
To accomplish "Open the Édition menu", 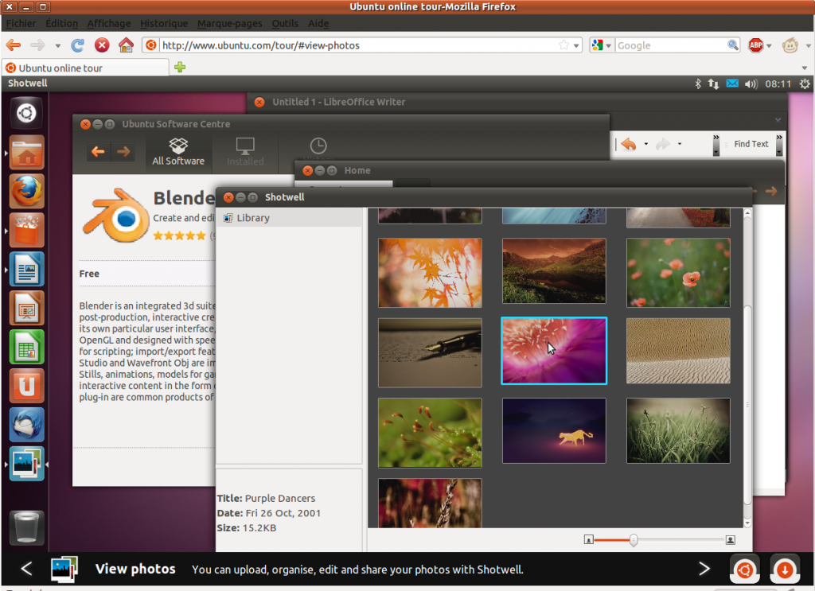I will pyautogui.click(x=62, y=23).
